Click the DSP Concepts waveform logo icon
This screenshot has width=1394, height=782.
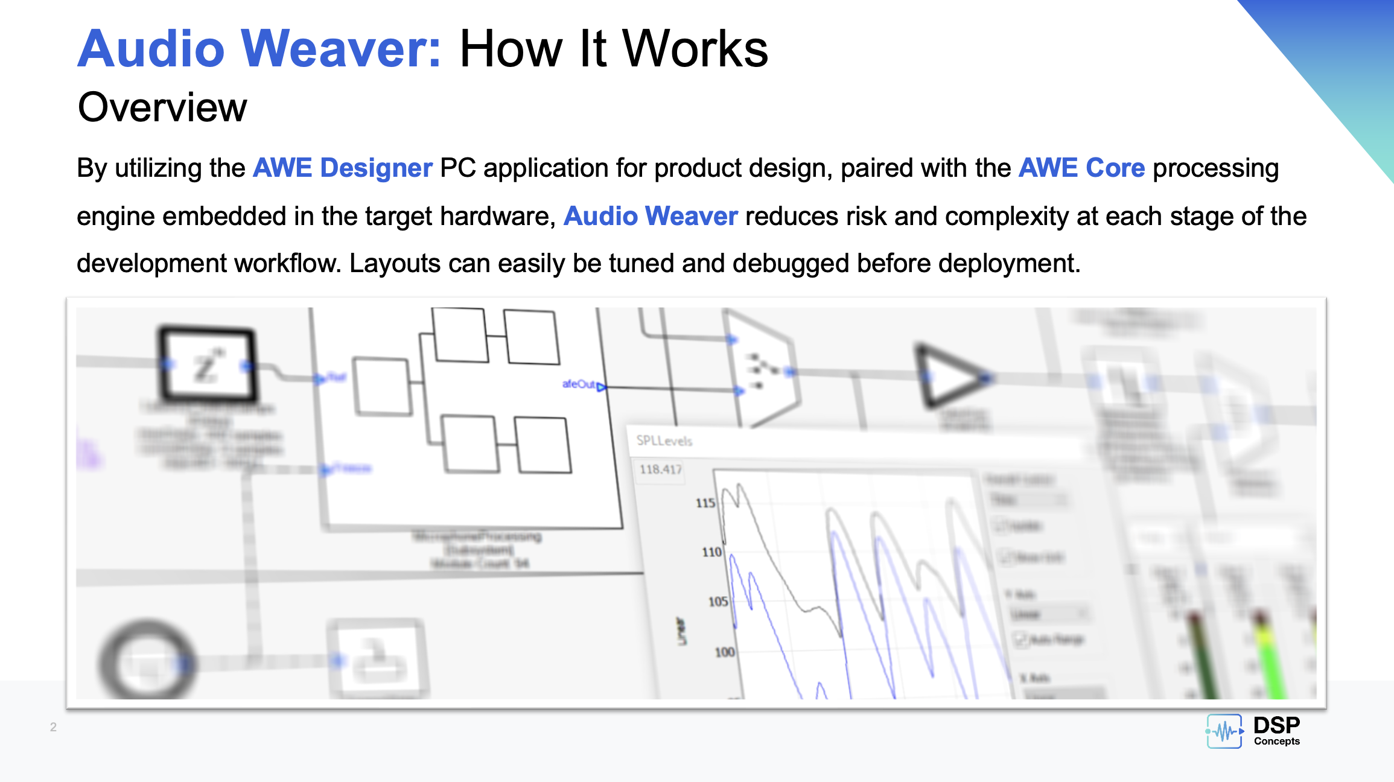[1224, 731]
